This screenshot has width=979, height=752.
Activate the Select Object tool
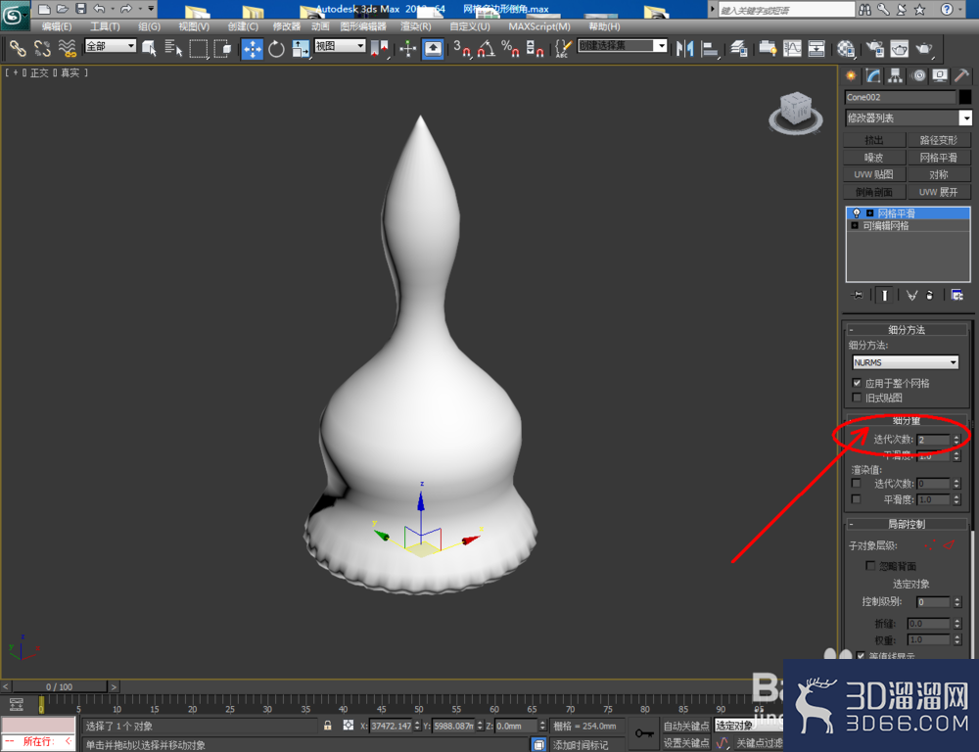149,48
